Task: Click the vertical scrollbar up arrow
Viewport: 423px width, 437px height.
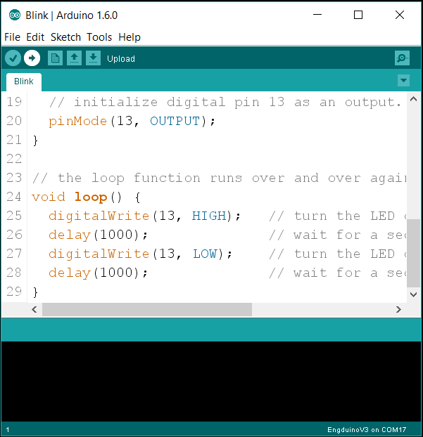Action: [x=414, y=99]
